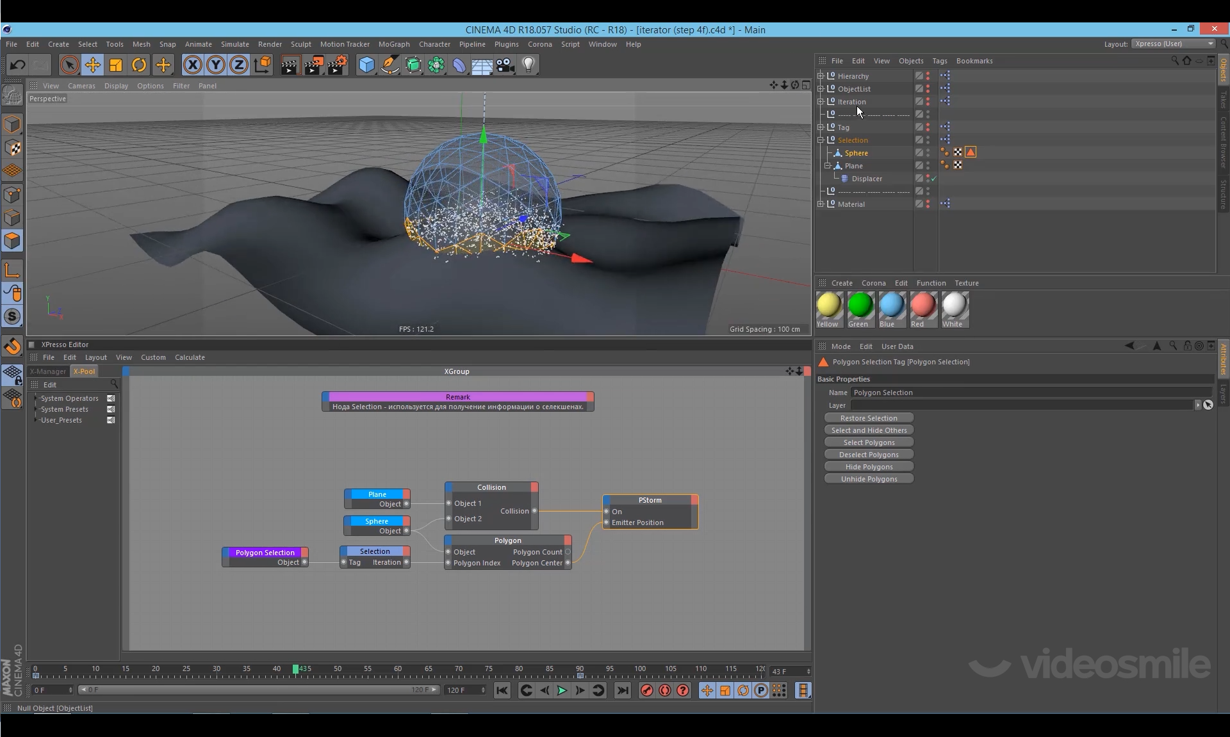Click the Hide Polygons button
1230x737 pixels.
click(x=869, y=467)
